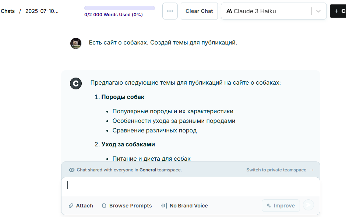Click the arrow next to private teamspace
Screen dimensions: 346x217
click(x=311, y=170)
